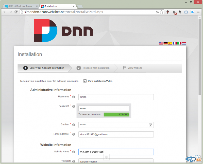Select the German flag language
The width and height of the screenshot is (203, 164).
(x=166, y=43)
